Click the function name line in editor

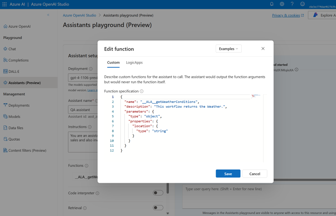coord(162,102)
